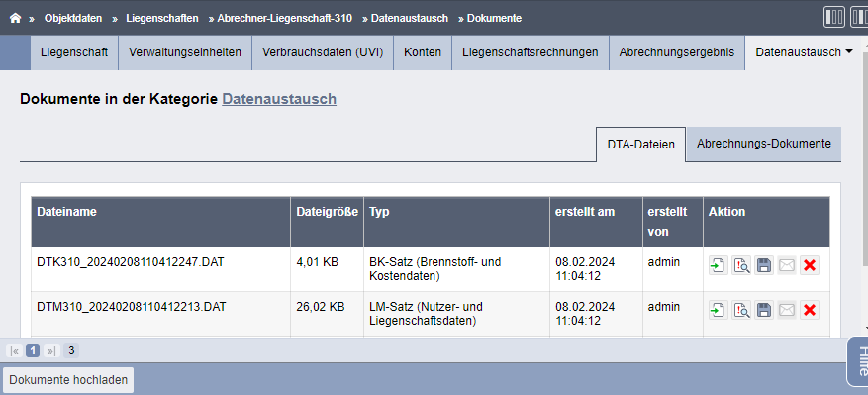The height and width of the screenshot is (395, 868).
Task: Click the envelope icon for the DTK310 file
Action: 787,266
